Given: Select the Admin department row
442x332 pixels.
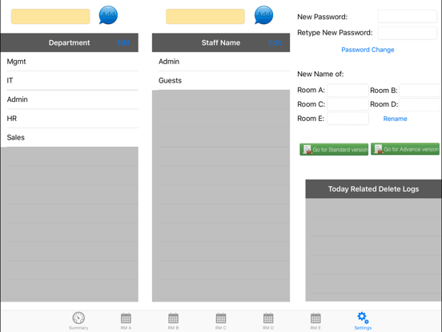Looking at the screenshot, I should pos(70,99).
